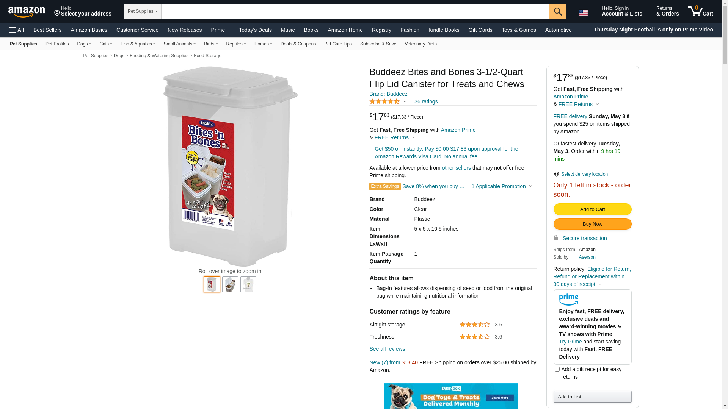Open the Gift Cards menu item
This screenshot has height=409, width=728.
(480, 30)
